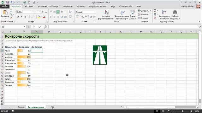Click the Clear eraser icon

155,18
